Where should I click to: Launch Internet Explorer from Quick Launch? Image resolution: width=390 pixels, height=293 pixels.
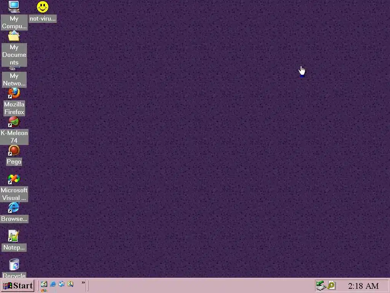tap(53, 284)
